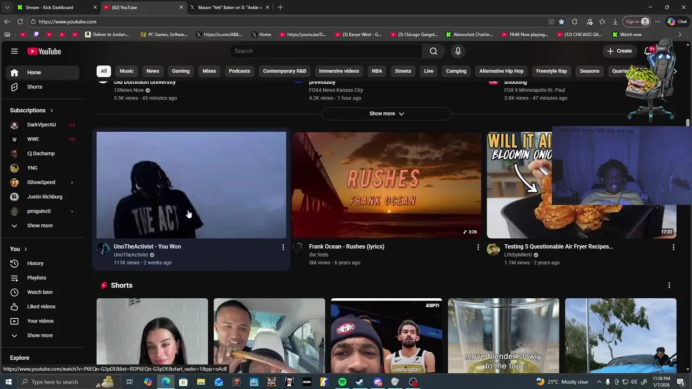Go to Home in sidebar

click(x=43, y=72)
